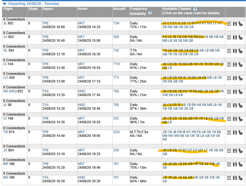Click R1 class code on TR 874
Viewport: 246px width, 186px height.
point(189,132)
